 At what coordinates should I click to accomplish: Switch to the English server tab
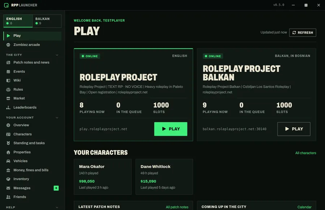(18, 21)
